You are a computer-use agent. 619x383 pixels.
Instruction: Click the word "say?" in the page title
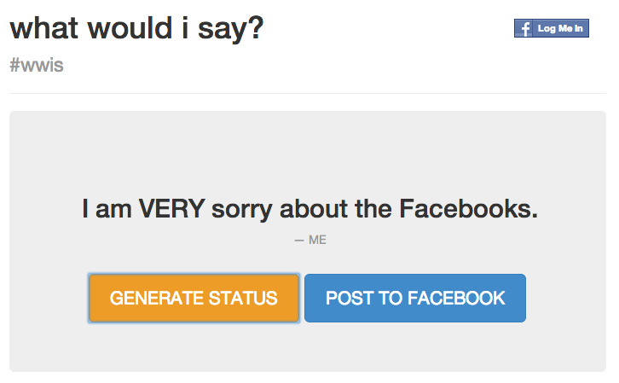[230, 30]
